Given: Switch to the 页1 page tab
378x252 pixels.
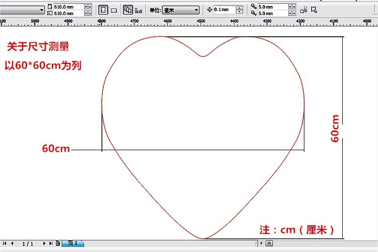Looking at the screenshot, I should click(73, 243).
